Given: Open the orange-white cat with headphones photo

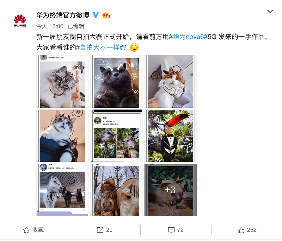Looking at the screenshot, I should click(x=170, y=82).
